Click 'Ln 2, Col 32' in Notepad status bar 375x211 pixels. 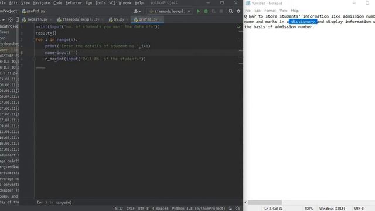click(274, 209)
